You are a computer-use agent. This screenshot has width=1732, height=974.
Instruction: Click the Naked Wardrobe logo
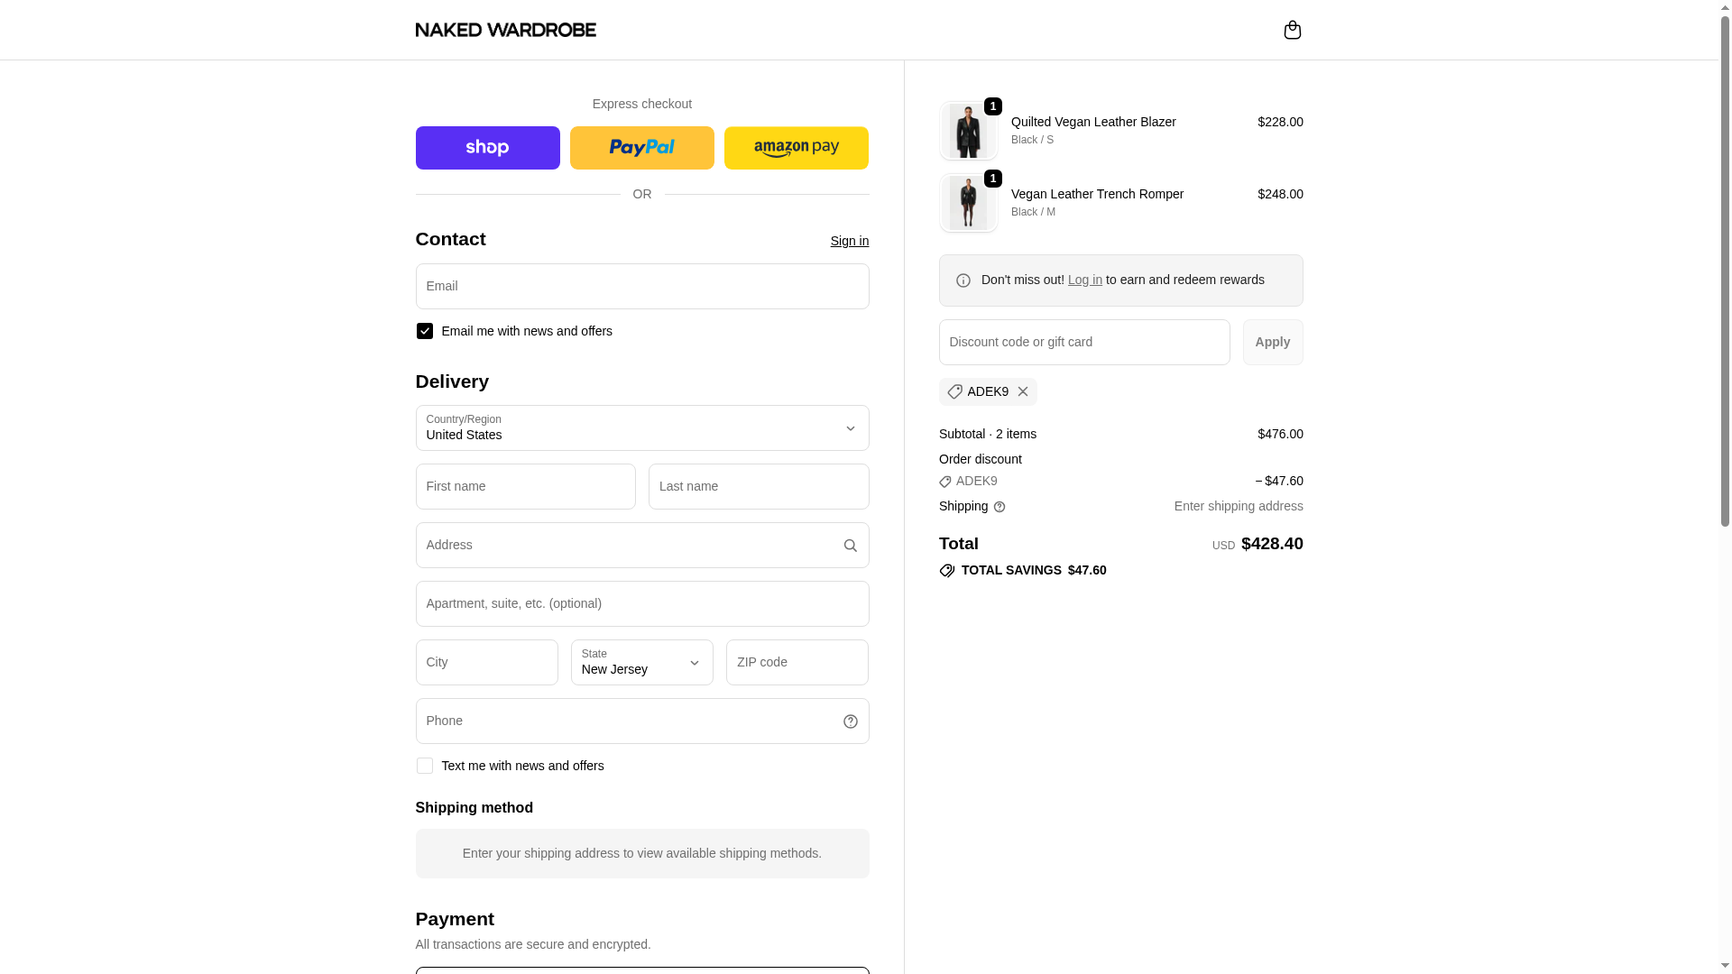coord(505,30)
